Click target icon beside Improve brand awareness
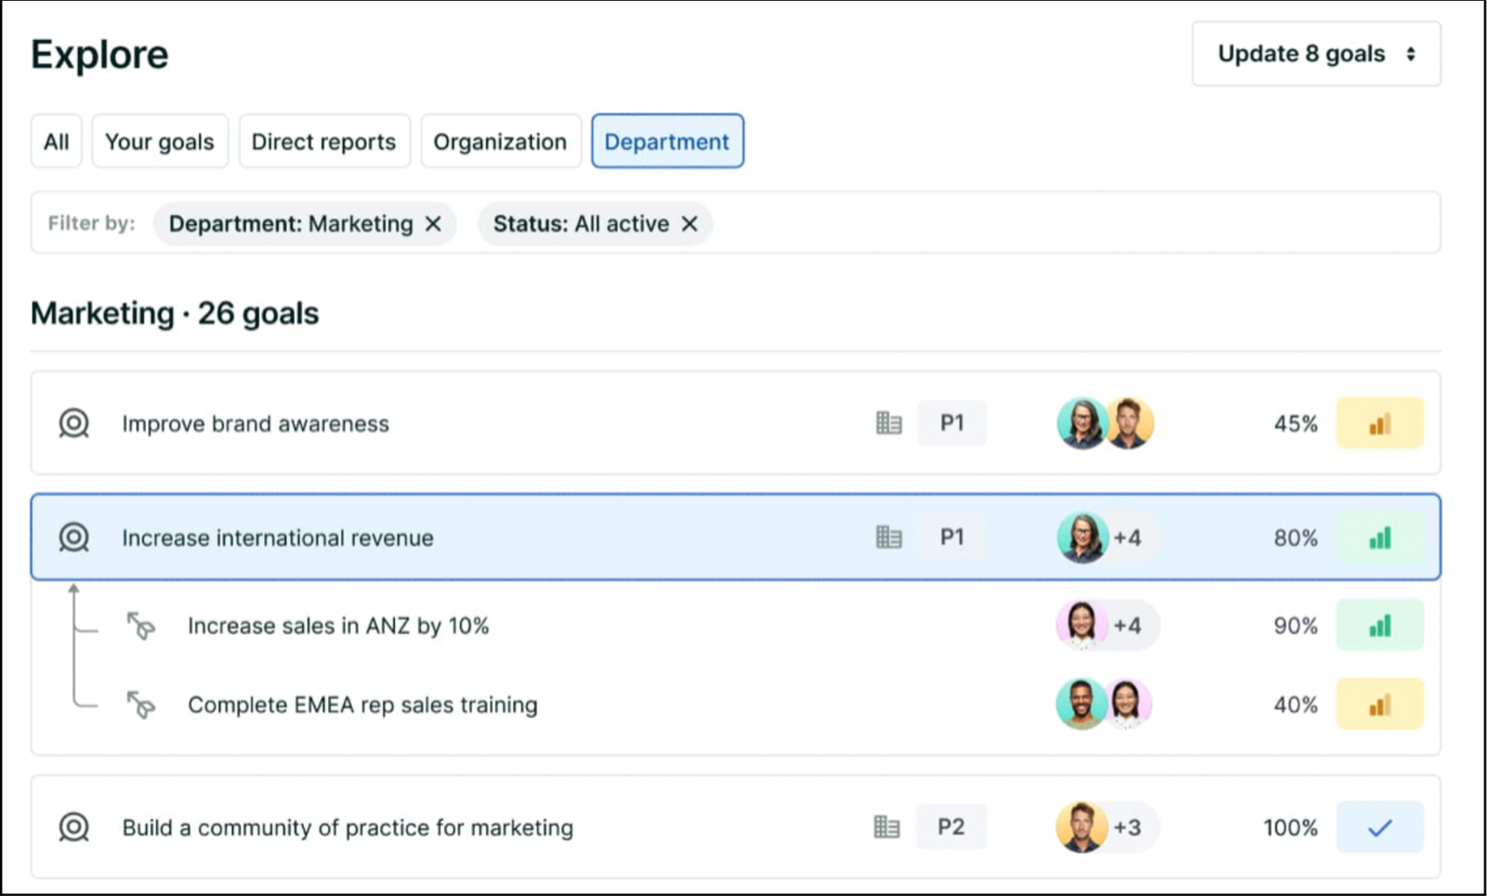The image size is (1487, 896). (x=73, y=424)
